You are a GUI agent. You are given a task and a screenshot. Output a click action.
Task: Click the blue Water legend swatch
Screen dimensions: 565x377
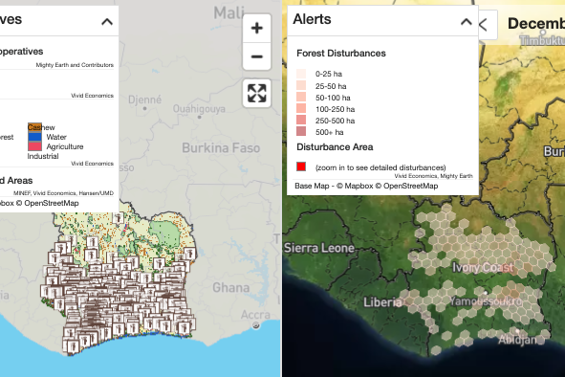point(35,137)
